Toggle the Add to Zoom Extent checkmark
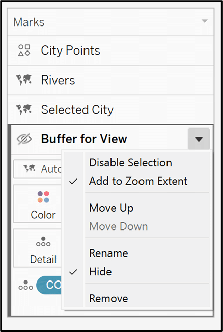Viewport: 223px width, 332px height. pos(73,181)
